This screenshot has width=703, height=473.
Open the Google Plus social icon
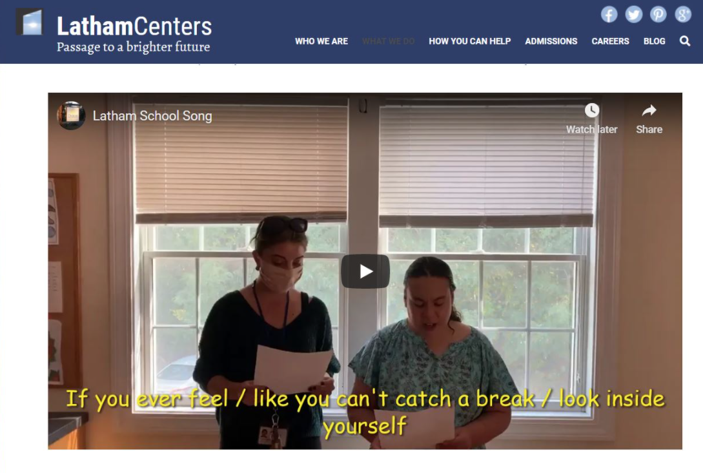683,14
